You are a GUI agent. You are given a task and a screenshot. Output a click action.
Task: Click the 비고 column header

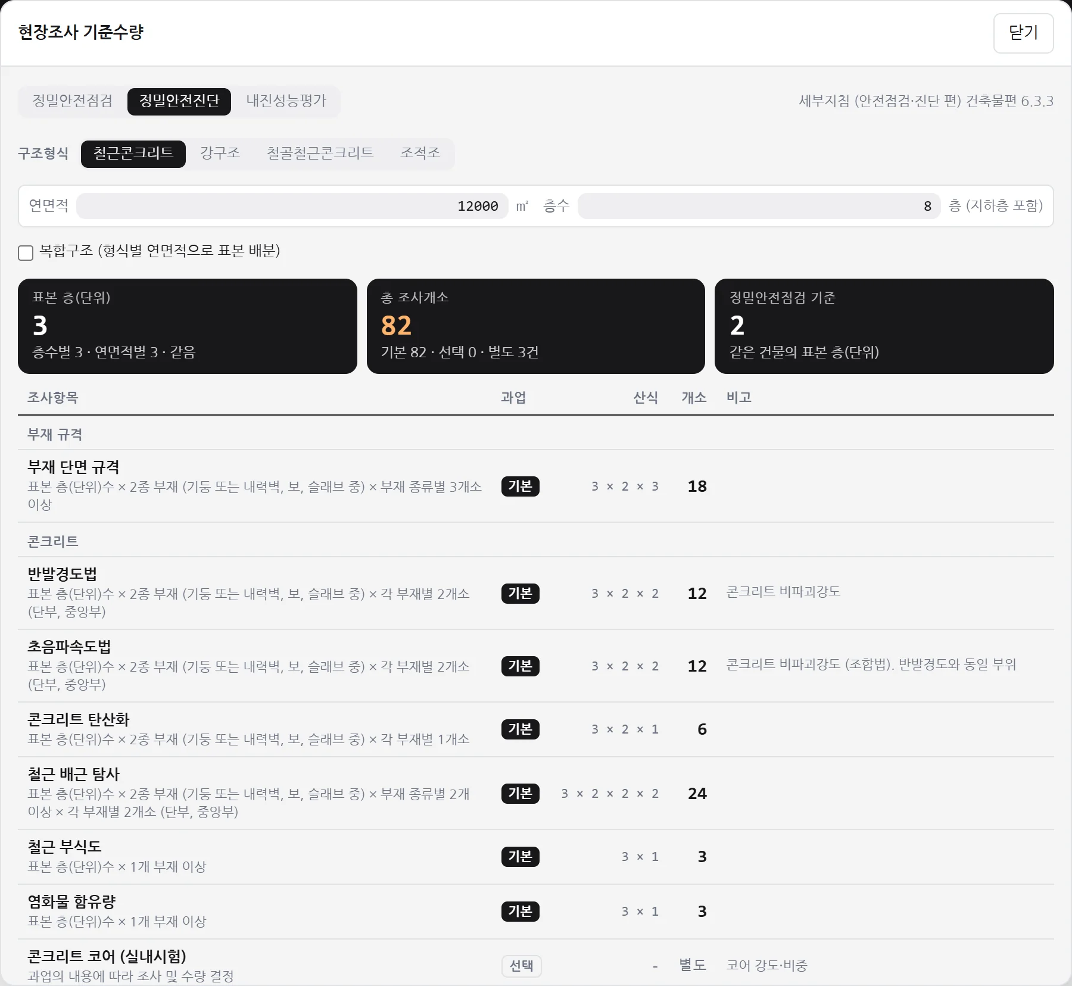[739, 397]
